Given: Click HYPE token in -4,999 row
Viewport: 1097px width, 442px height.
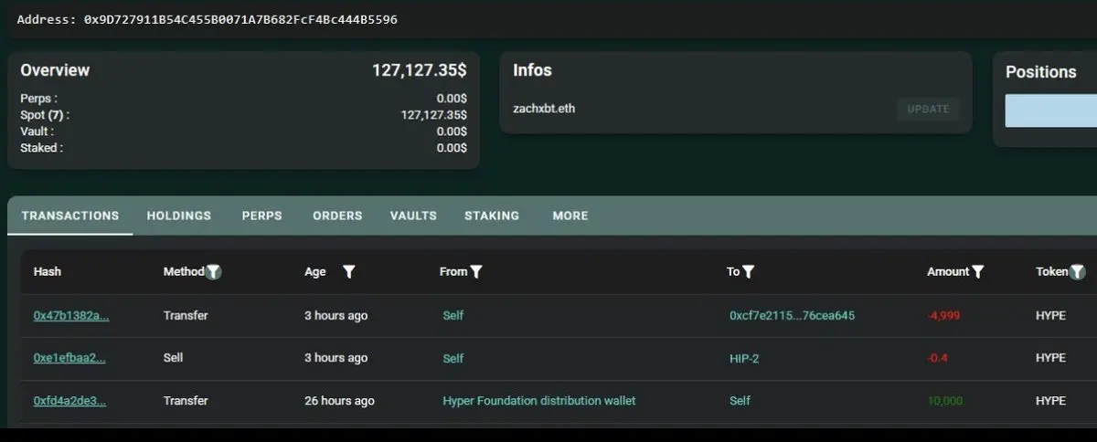Looking at the screenshot, I should point(1051,315).
